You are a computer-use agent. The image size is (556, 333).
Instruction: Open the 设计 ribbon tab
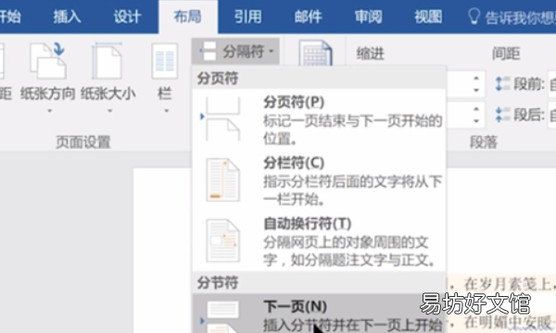point(127,17)
